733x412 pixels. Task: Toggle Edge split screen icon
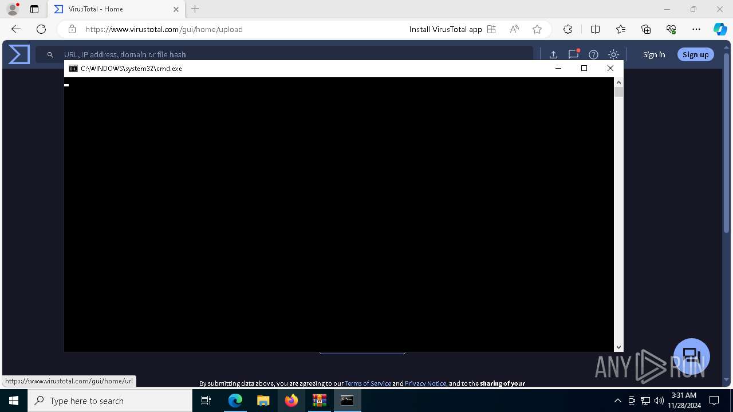coord(595,29)
